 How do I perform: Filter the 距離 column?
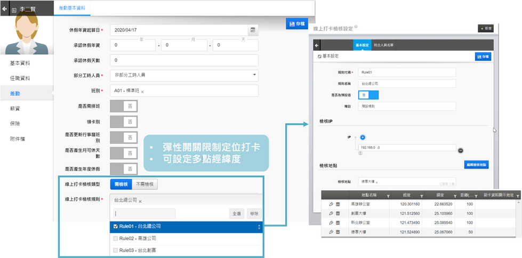pos(476,196)
